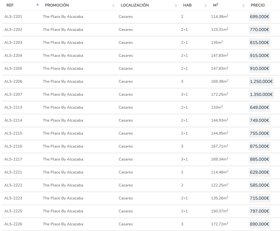Click the HAB column sort icon
Image resolution: width=280 pixels, height=231 pixels.
coord(206,5)
